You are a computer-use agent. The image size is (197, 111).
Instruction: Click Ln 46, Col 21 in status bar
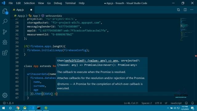pos(131,103)
